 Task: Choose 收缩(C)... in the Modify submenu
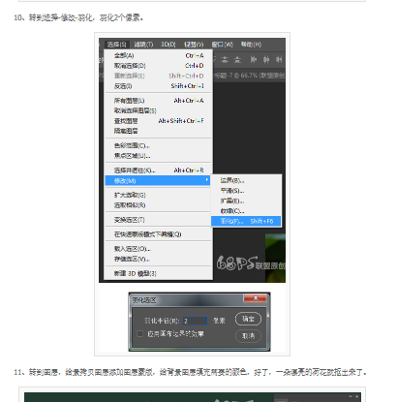246,211
